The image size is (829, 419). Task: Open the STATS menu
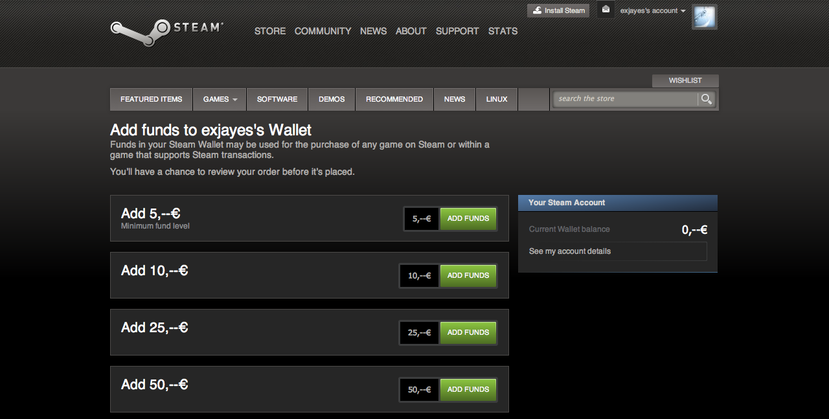[503, 31]
